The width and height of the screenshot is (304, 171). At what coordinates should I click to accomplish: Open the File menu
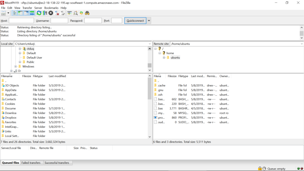3,8
